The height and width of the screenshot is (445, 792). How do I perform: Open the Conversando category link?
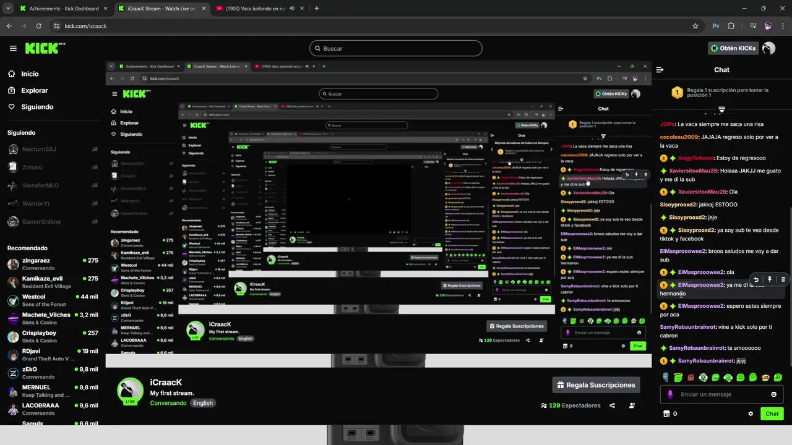(168, 403)
